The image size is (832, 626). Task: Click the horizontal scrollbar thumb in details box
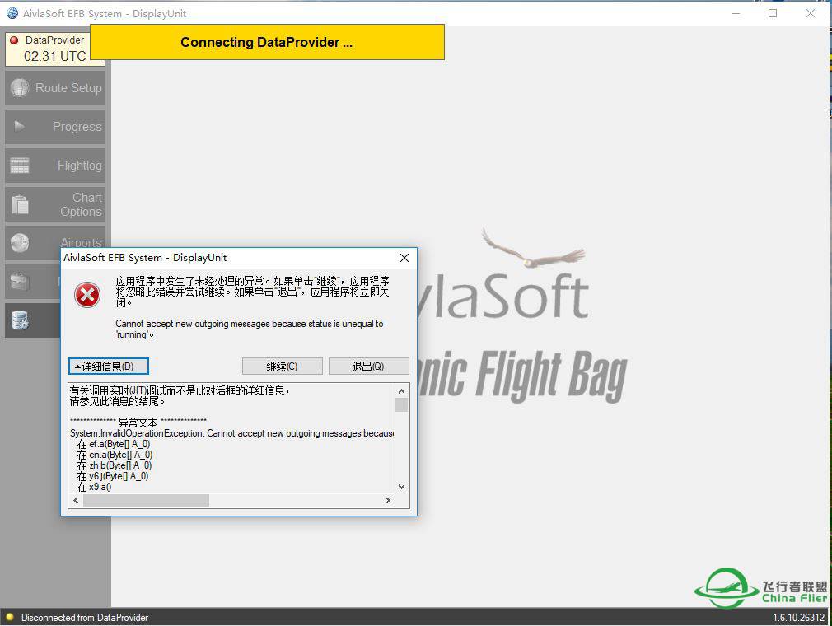[x=146, y=500]
